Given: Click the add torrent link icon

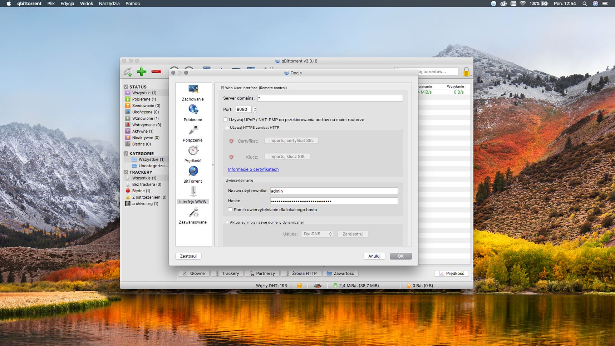Looking at the screenshot, I should (x=128, y=71).
